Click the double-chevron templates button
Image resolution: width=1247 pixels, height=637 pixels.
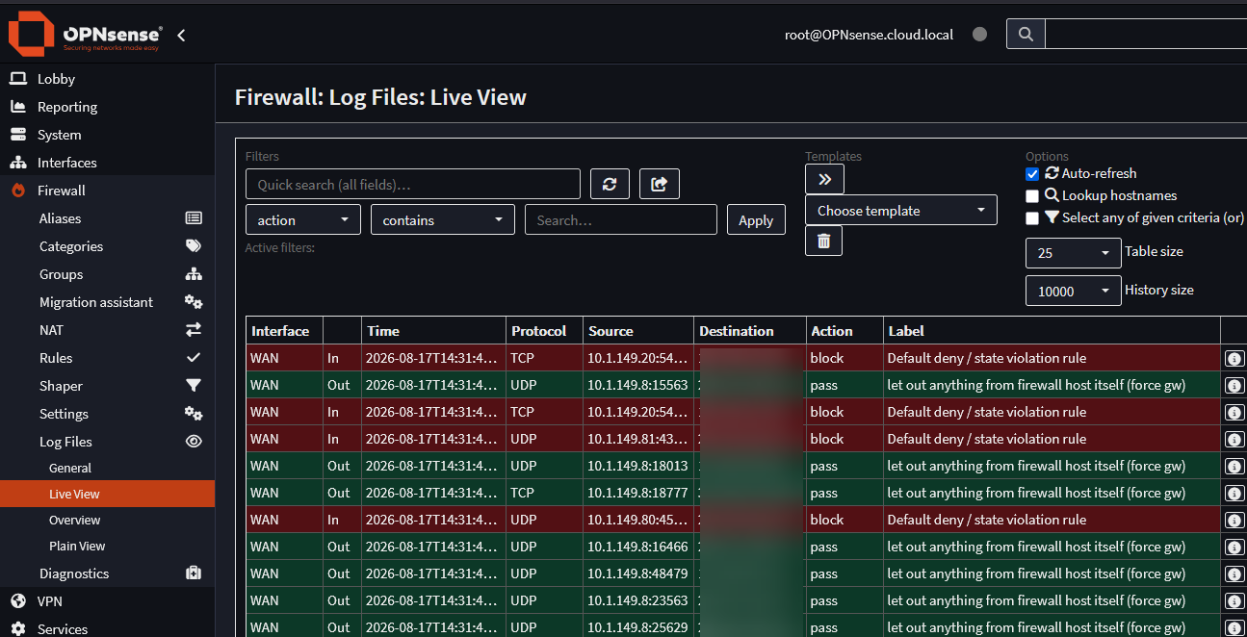(824, 179)
